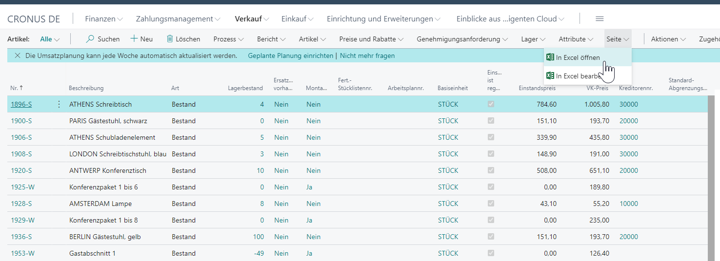Open the Genehmigungsanforderung menu

coord(462,39)
